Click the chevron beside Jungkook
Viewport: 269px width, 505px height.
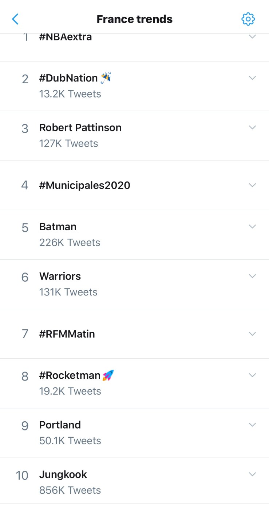(252, 474)
